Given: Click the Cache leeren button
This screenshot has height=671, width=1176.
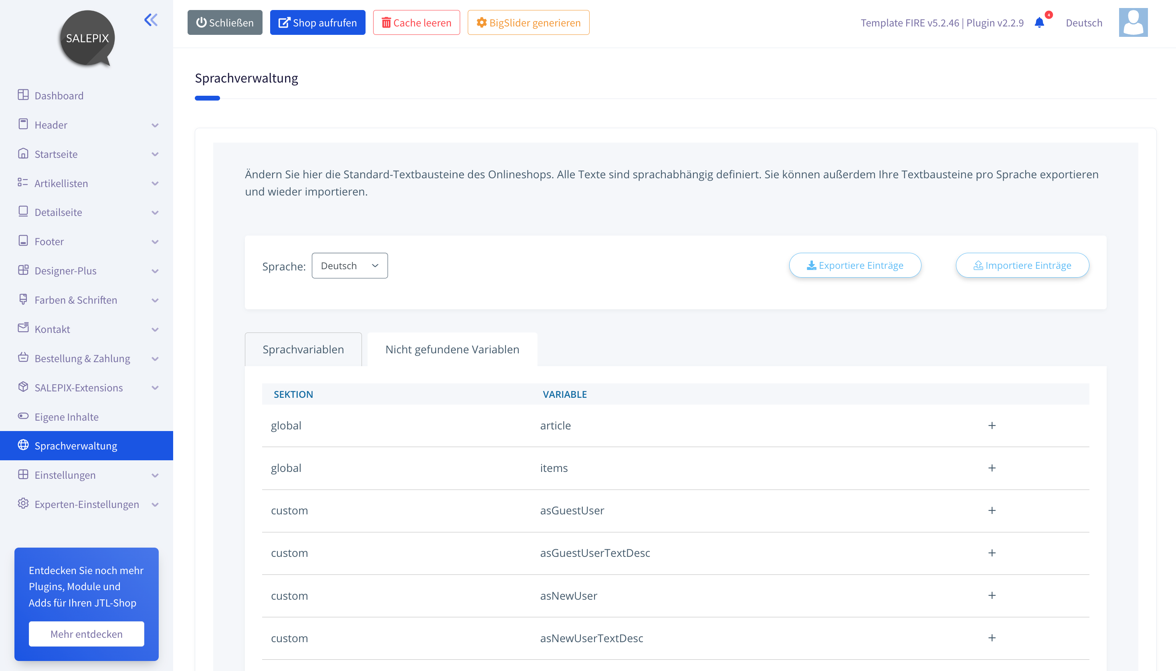Looking at the screenshot, I should [416, 22].
